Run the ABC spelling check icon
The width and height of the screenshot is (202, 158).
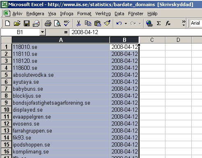67,23
